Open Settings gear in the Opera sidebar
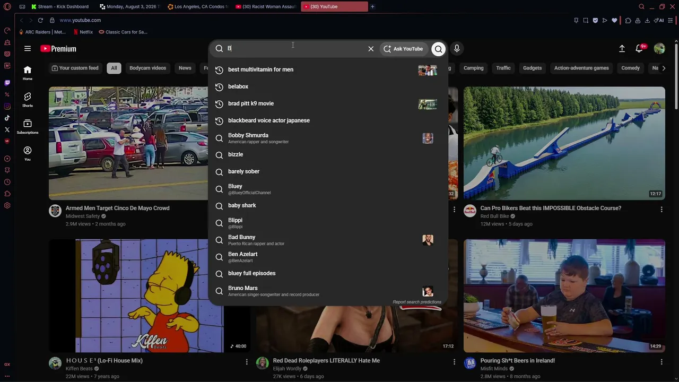 click(x=7, y=205)
